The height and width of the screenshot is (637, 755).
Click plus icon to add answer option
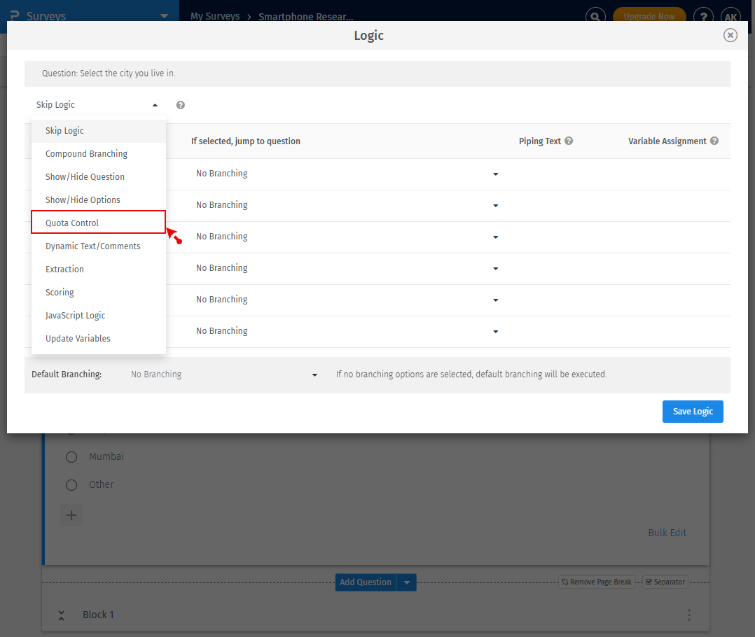click(71, 515)
